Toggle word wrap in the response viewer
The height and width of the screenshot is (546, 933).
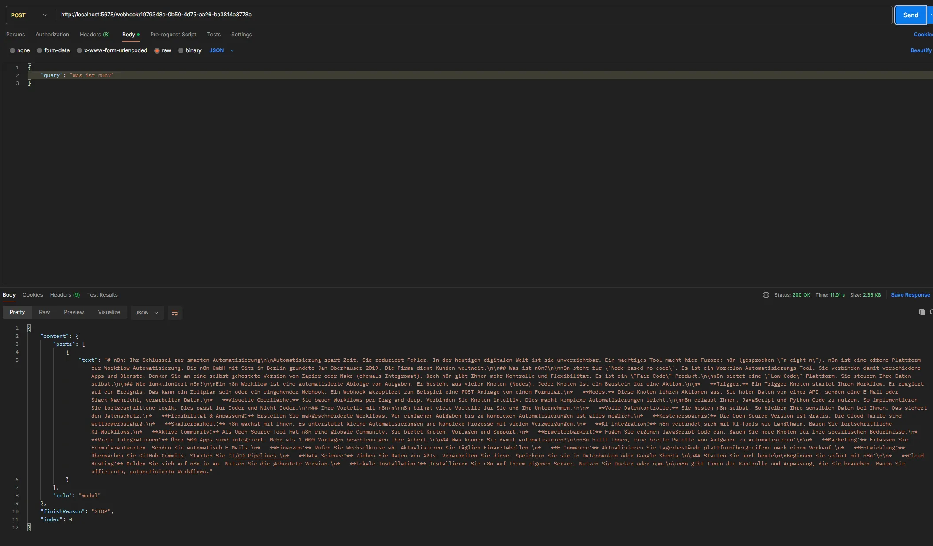[175, 313]
